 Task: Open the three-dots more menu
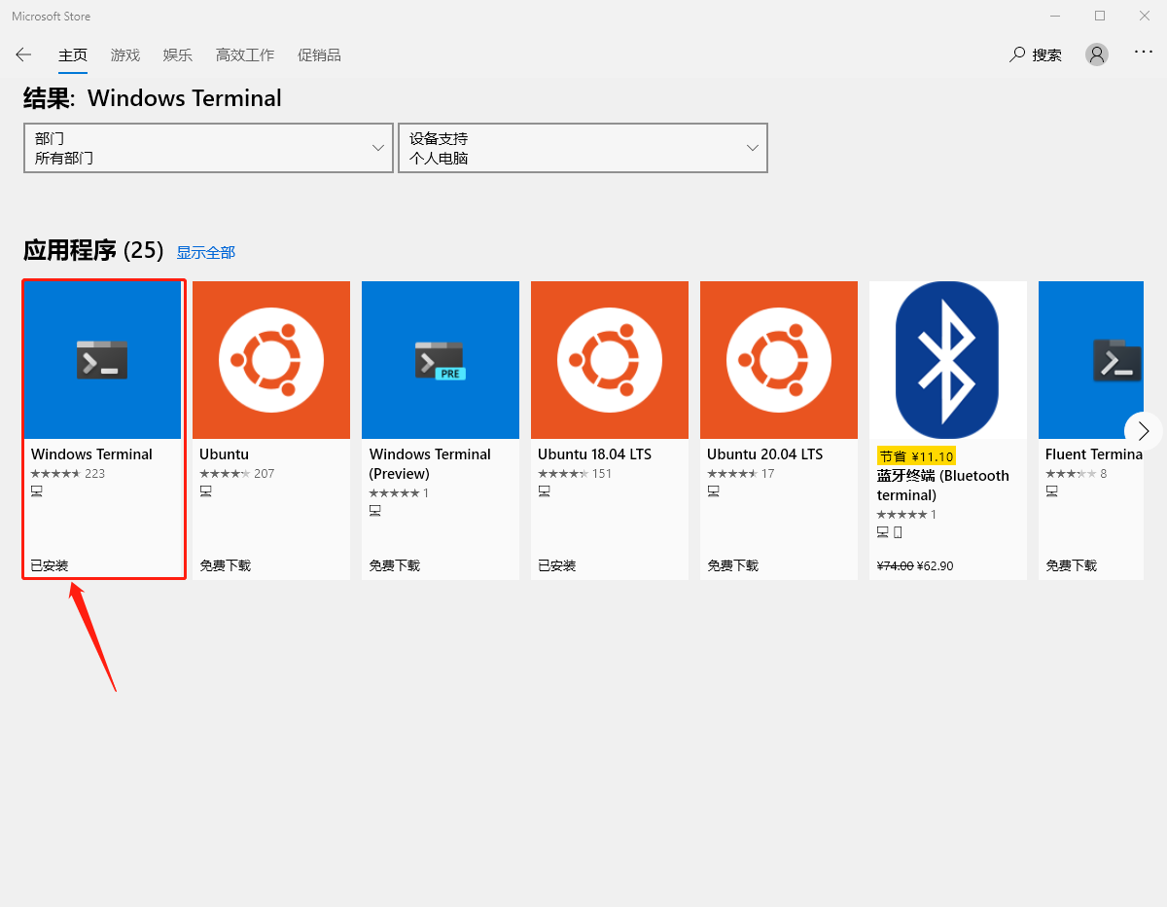[1144, 53]
